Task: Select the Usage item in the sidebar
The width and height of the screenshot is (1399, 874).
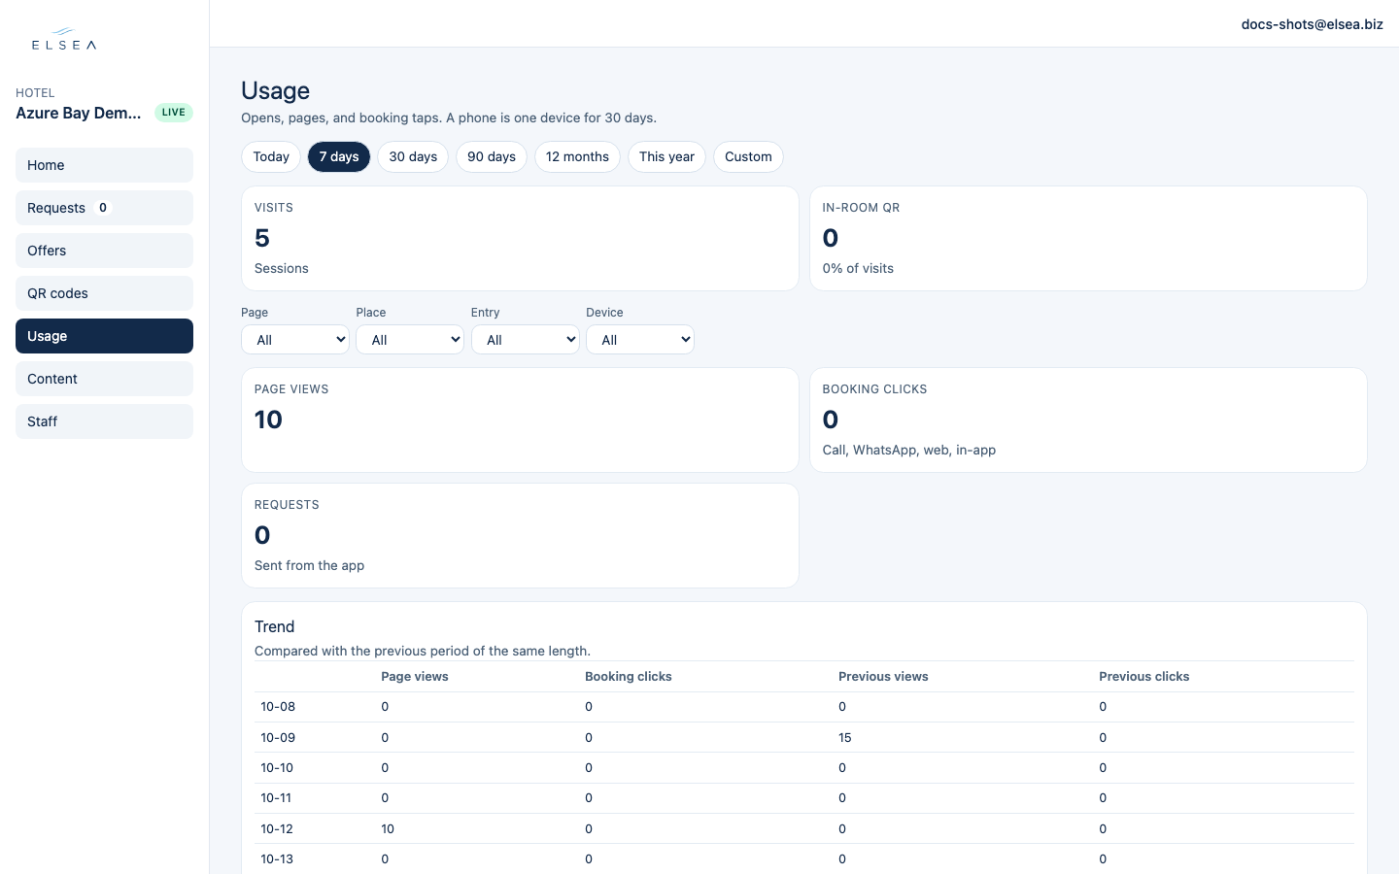Action: (104, 336)
